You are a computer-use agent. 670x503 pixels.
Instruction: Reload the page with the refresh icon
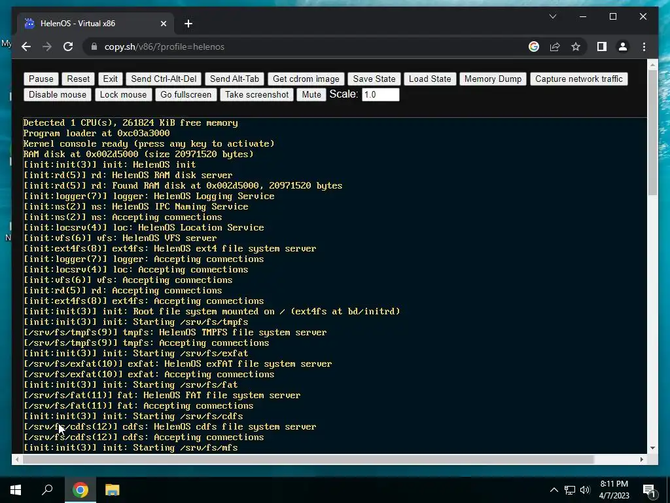point(68,47)
